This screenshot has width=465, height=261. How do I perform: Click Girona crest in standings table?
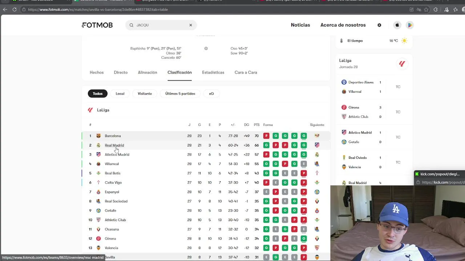pyautogui.click(x=98, y=239)
